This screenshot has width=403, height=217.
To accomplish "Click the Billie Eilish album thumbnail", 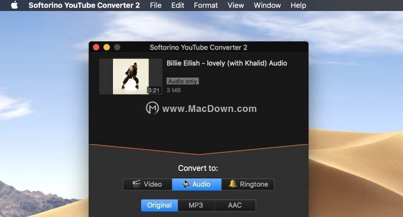I will coord(131,76).
